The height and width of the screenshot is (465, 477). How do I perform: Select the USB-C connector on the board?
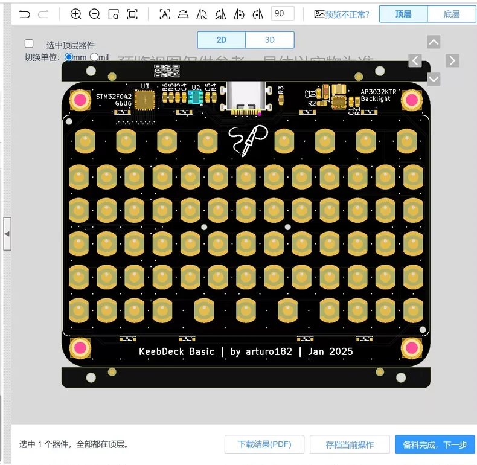point(246,97)
